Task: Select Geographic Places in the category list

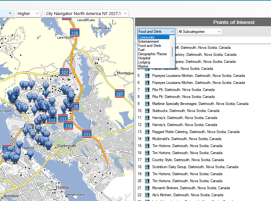Action: (154, 54)
